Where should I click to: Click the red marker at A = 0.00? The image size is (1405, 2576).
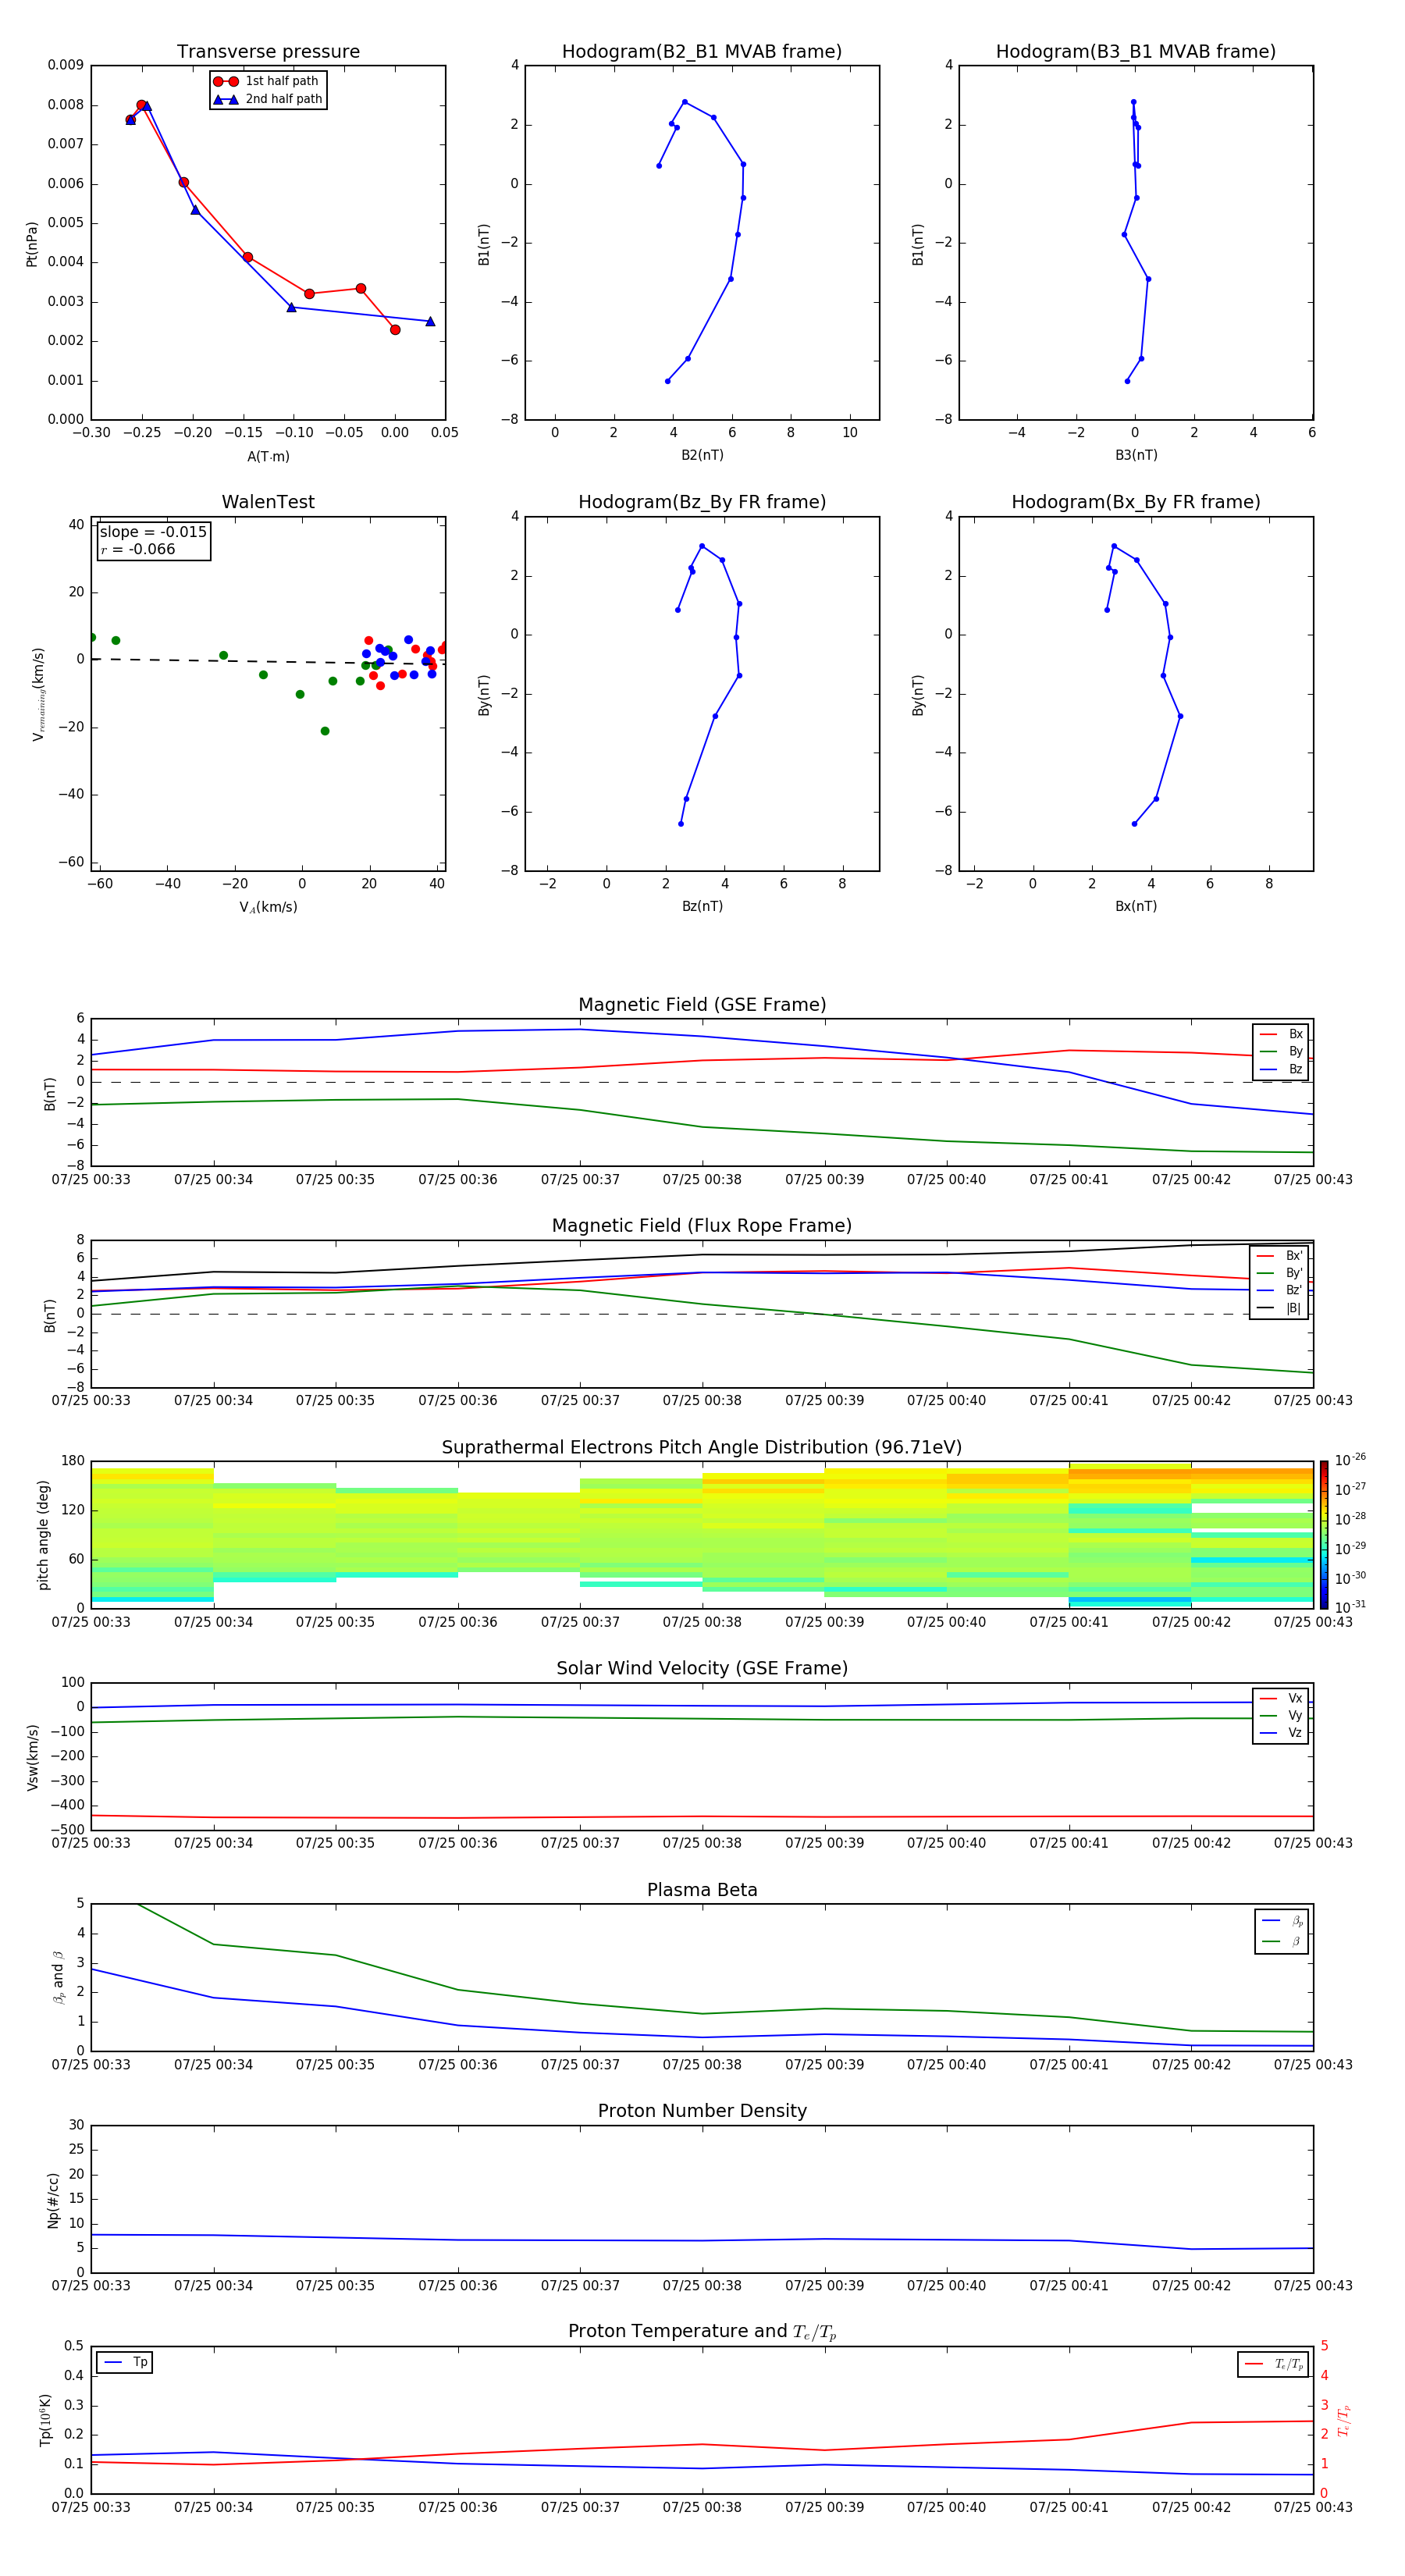[x=395, y=329]
